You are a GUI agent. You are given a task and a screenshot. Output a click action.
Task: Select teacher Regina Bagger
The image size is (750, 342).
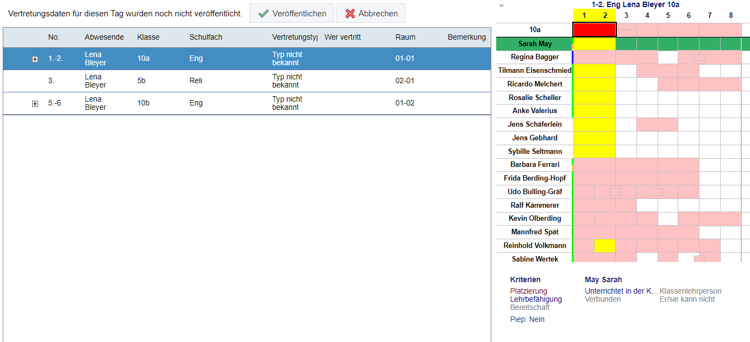pos(535,57)
